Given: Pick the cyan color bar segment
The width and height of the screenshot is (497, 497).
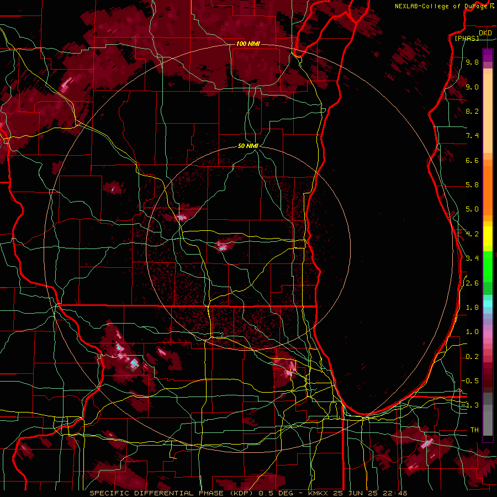Looking at the screenshot, I should 488,303.
